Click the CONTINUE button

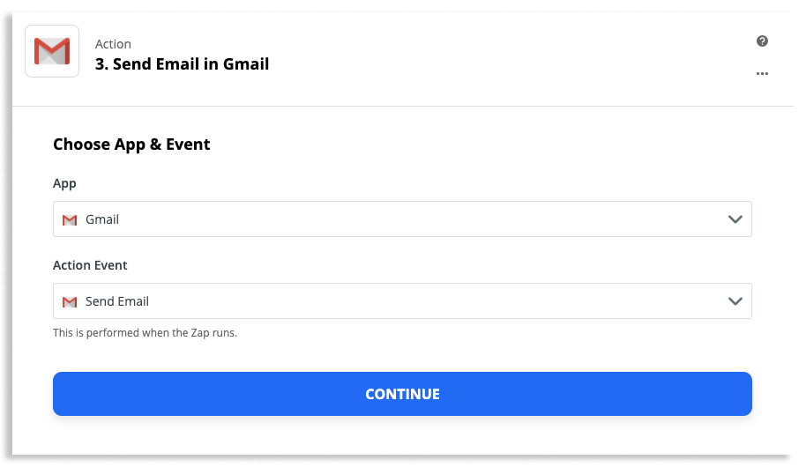pos(402,394)
